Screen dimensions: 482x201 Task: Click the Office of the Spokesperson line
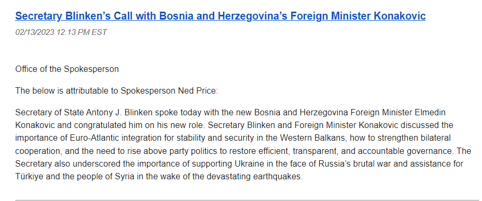67,69
